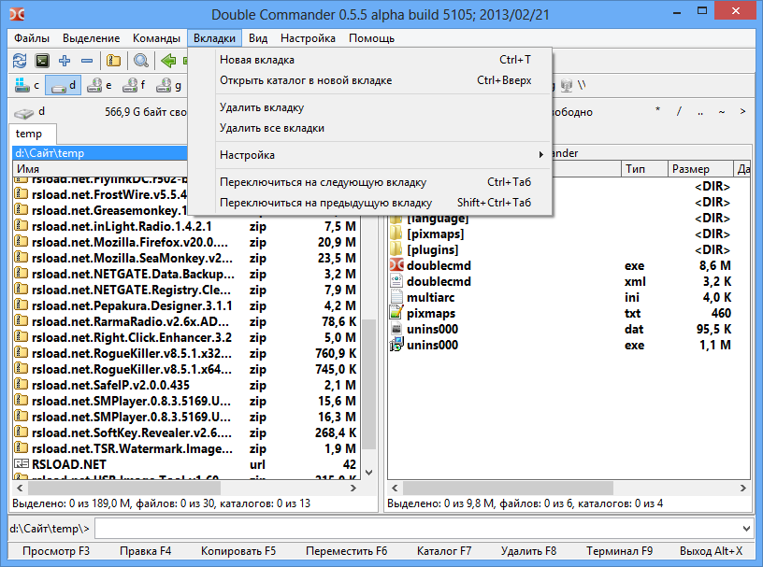Open the Команды menu
The height and width of the screenshot is (567, 763).
(156, 38)
